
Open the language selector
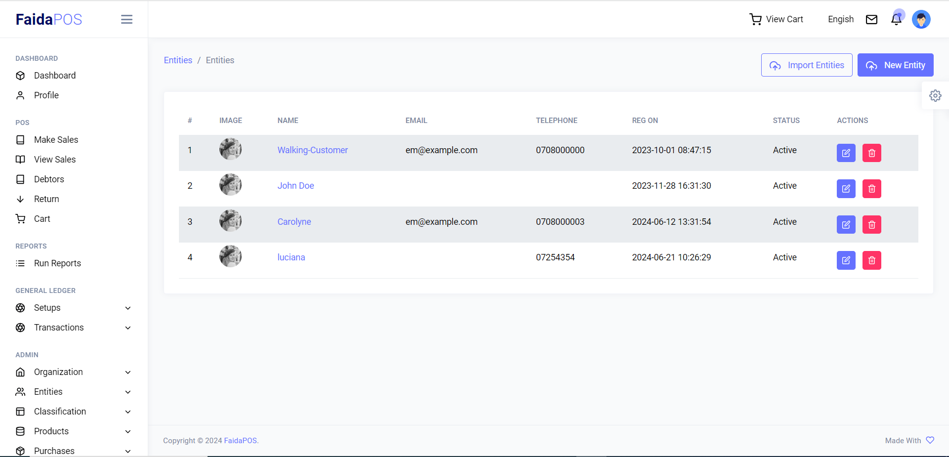[840, 19]
